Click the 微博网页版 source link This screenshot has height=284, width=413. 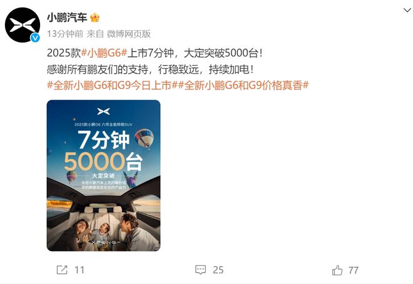129,34
